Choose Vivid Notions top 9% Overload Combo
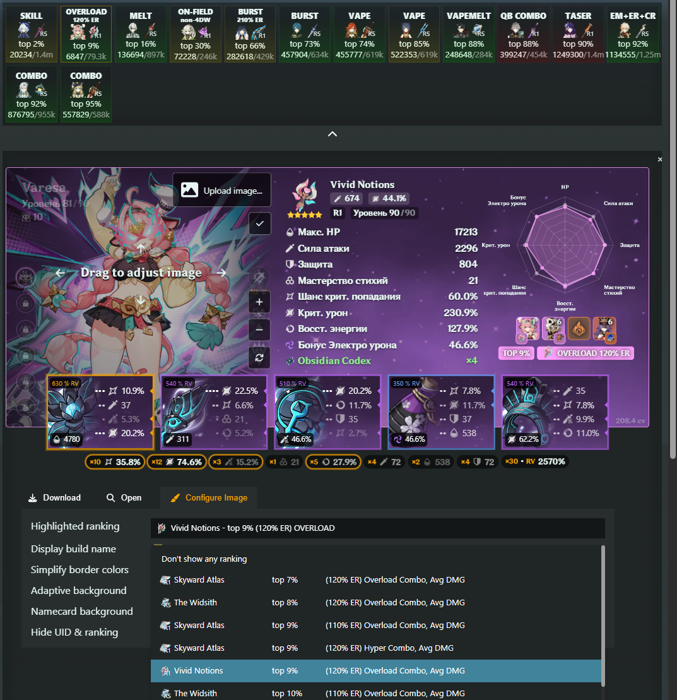 pos(376,671)
